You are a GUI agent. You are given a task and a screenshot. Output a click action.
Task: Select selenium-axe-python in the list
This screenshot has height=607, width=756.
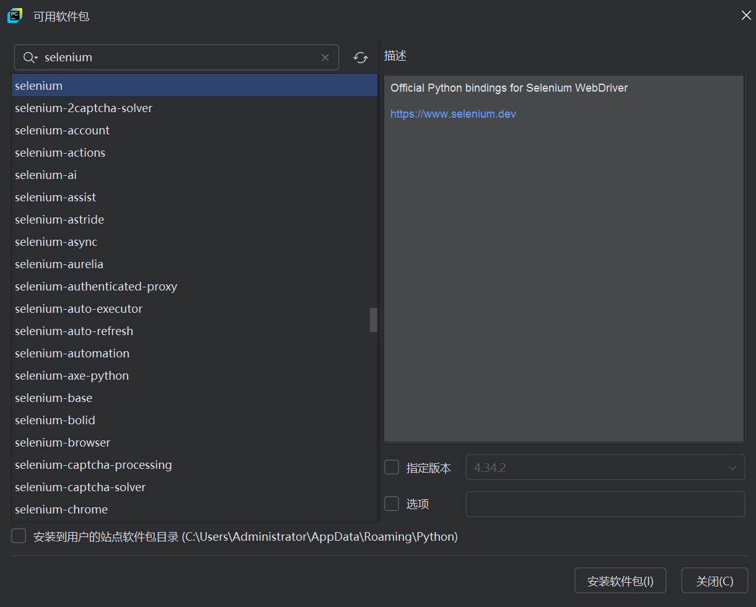coord(195,375)
